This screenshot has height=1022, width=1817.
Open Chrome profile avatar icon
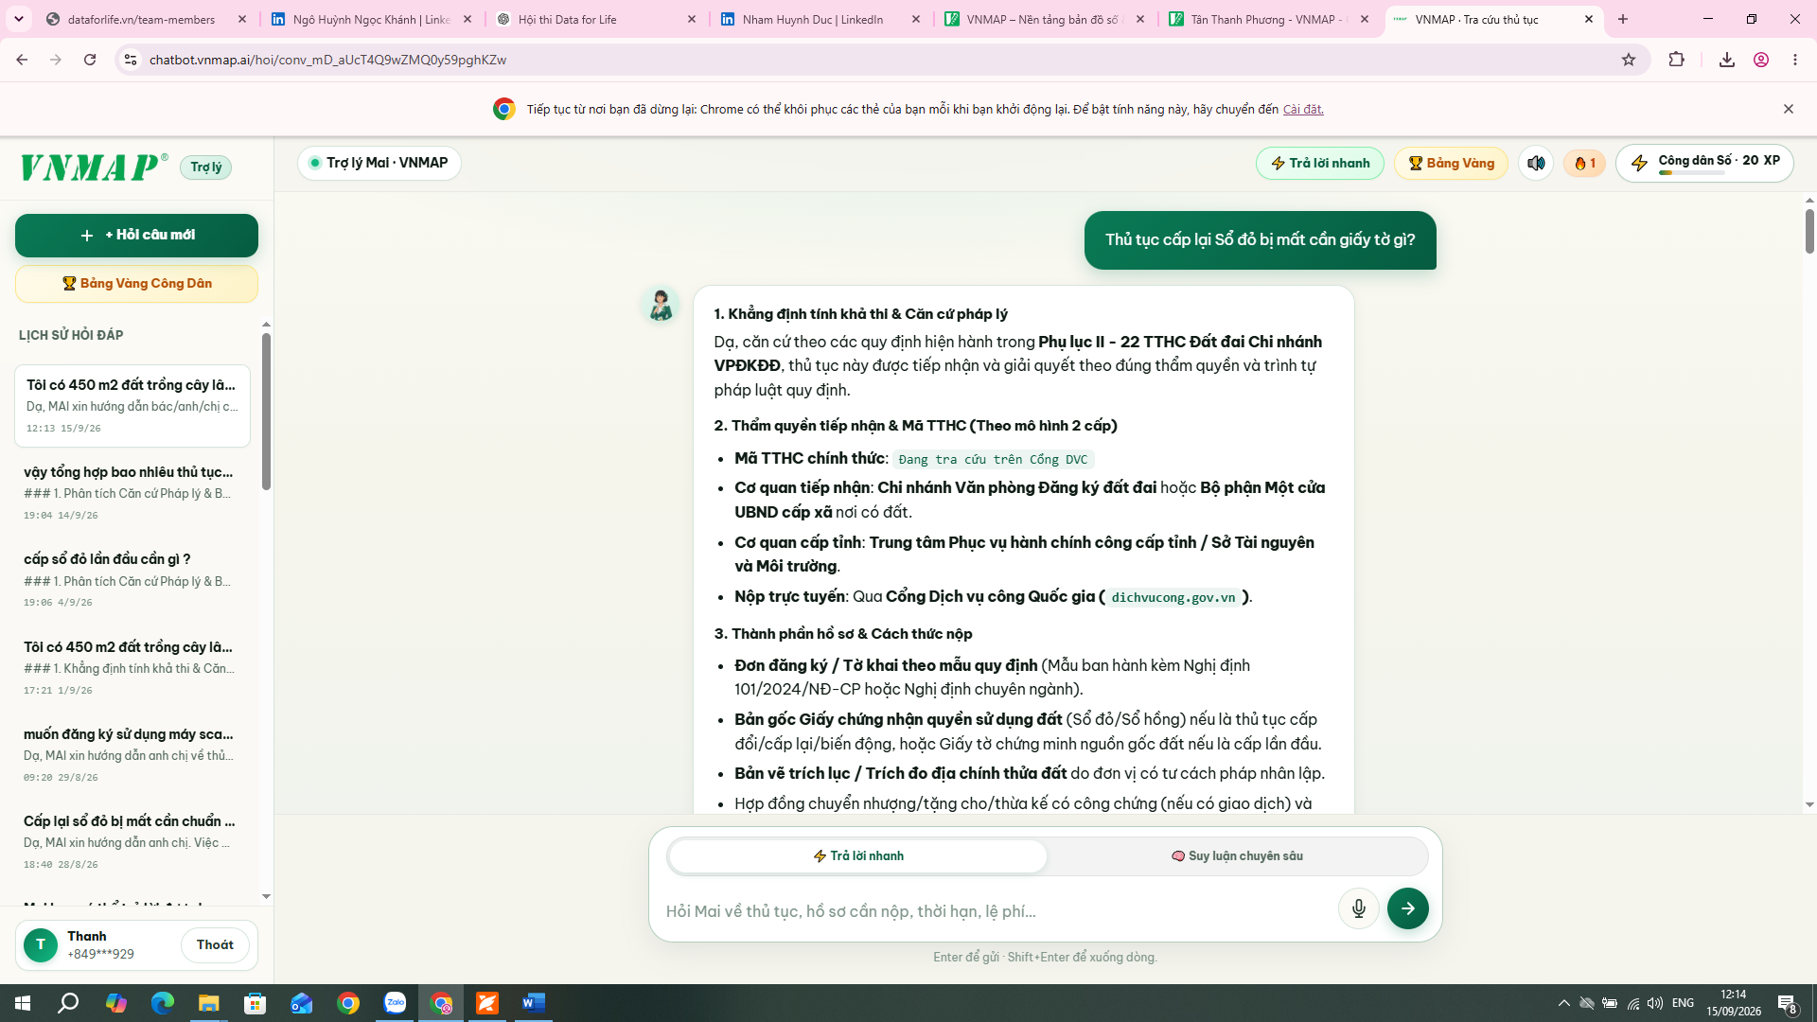tap(1761, 60)
